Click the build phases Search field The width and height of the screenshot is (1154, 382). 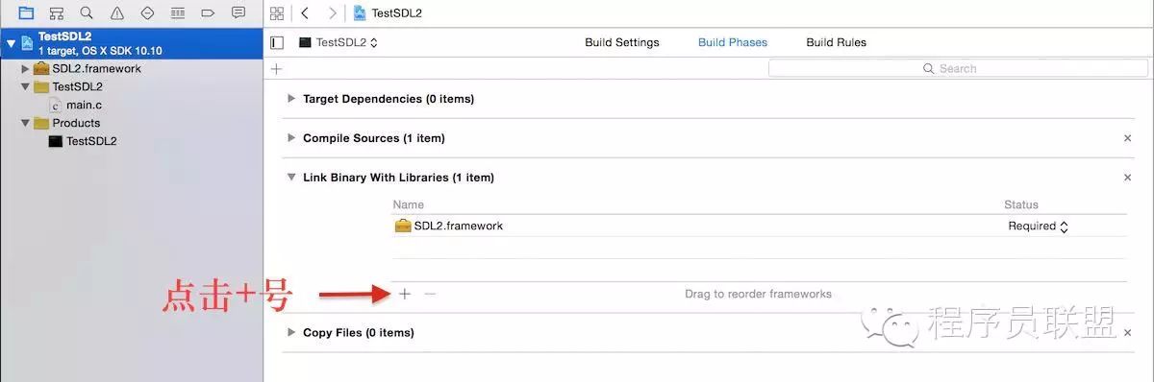[958, 68]
